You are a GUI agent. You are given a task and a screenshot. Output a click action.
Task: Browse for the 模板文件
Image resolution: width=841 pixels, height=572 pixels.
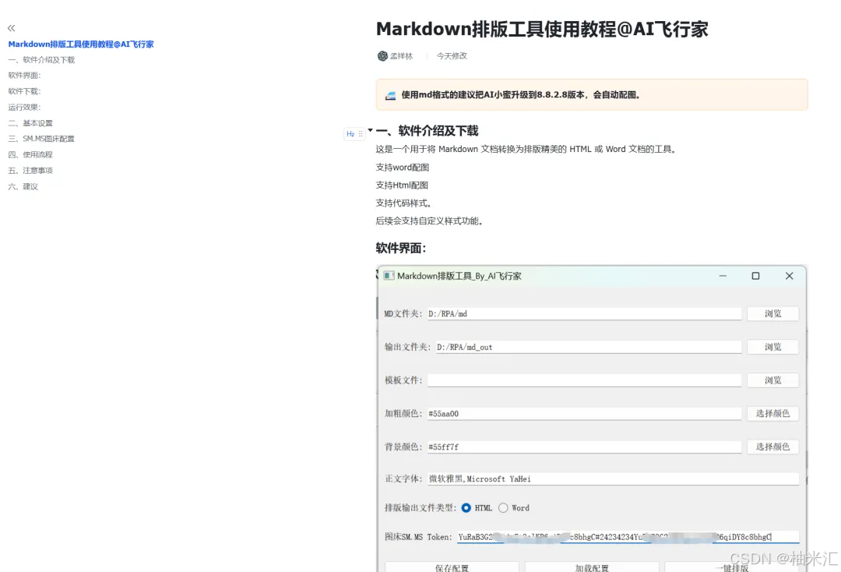point(772,380)
